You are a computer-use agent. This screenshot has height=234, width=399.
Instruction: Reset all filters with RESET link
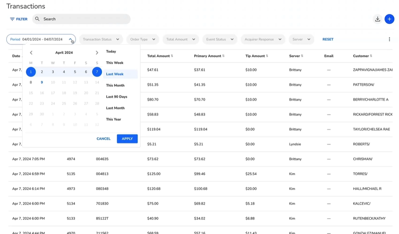[x=328, y=39]
